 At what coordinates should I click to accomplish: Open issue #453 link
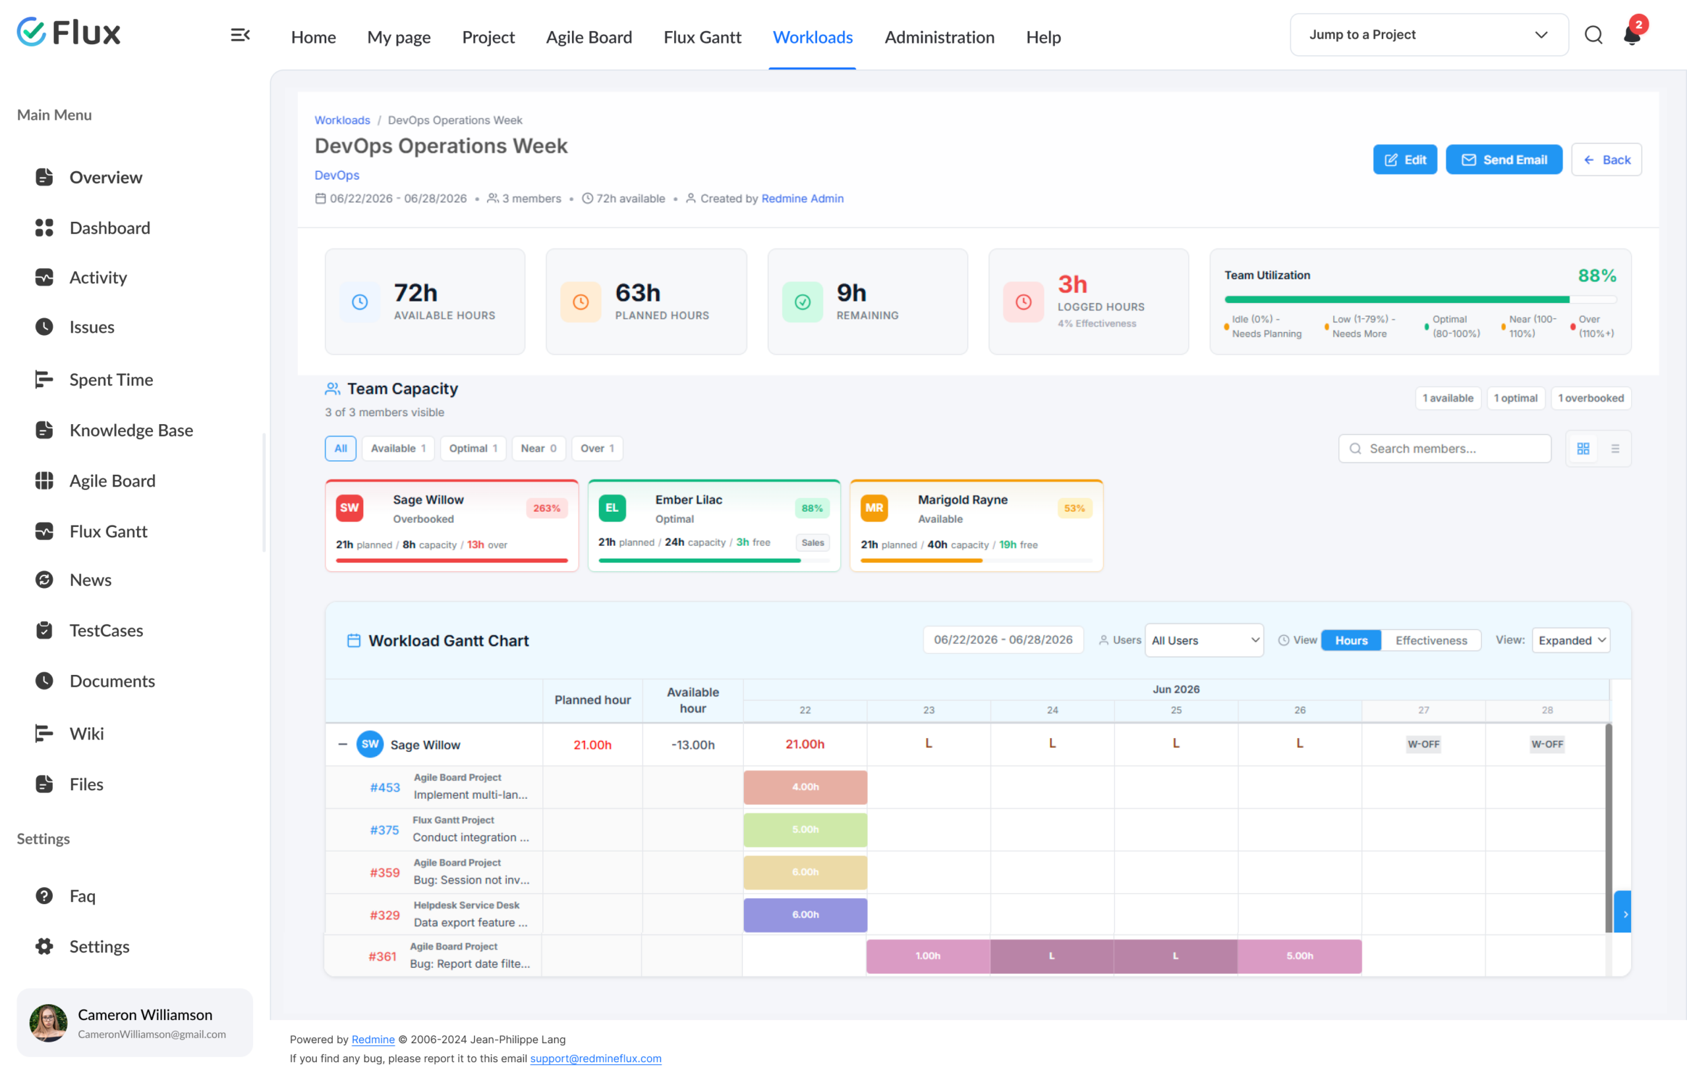pos(385,787)
